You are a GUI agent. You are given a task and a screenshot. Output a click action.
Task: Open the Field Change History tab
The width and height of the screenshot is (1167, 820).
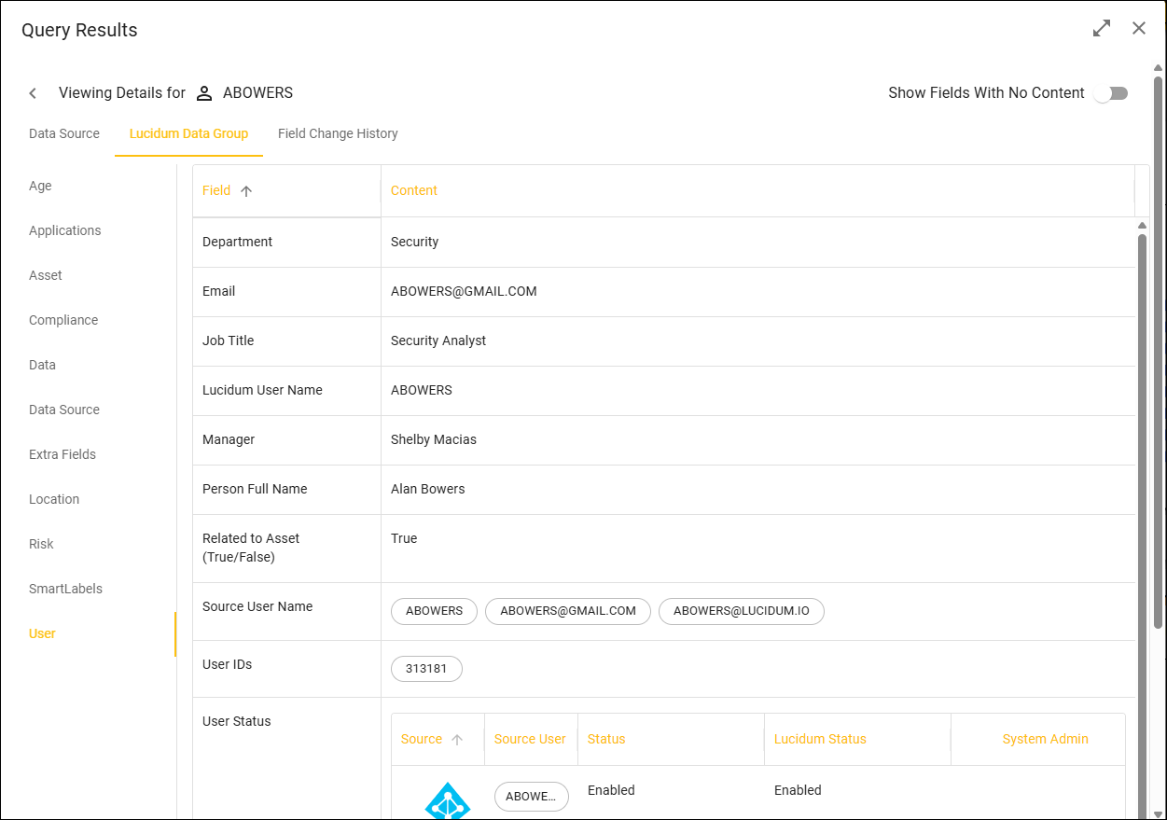[338, 133]
